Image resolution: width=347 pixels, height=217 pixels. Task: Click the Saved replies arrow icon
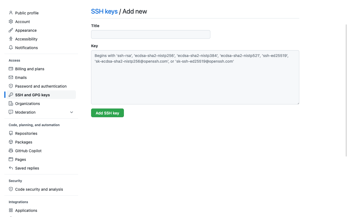click(11, 168)
